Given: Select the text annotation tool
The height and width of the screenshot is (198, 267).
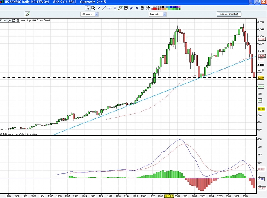Looking at the screenshot, I should [x=126, y=8].
